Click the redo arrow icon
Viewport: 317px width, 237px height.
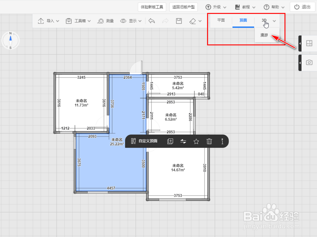165,21
